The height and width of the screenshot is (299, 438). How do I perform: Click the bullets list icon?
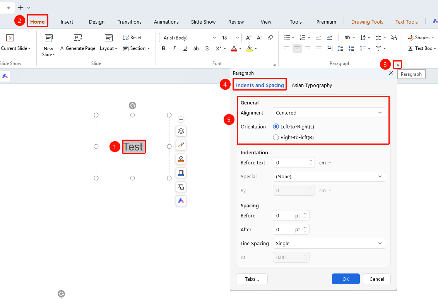point(287,38)
